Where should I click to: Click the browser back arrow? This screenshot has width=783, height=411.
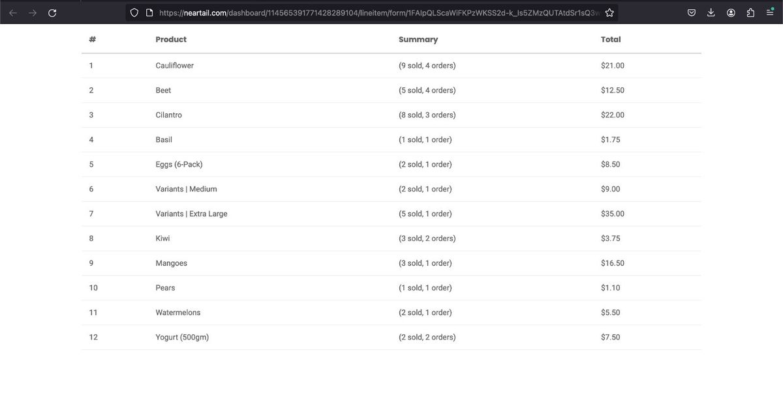pos(13,12)
